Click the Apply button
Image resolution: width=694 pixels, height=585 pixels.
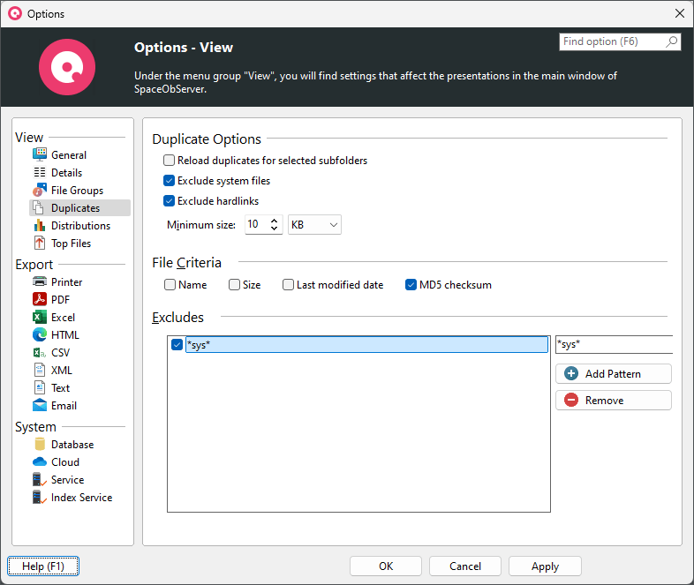(x=545, y=566)
